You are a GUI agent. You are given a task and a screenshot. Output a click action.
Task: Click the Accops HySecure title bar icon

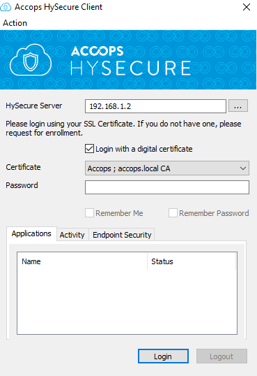click(x=6, y=7)
